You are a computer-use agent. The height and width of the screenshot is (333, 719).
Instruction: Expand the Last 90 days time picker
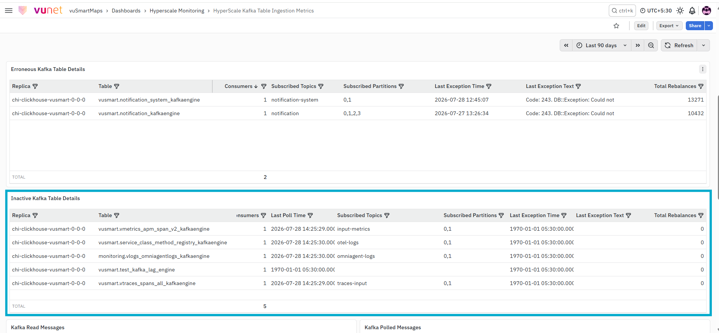(602, 45)
